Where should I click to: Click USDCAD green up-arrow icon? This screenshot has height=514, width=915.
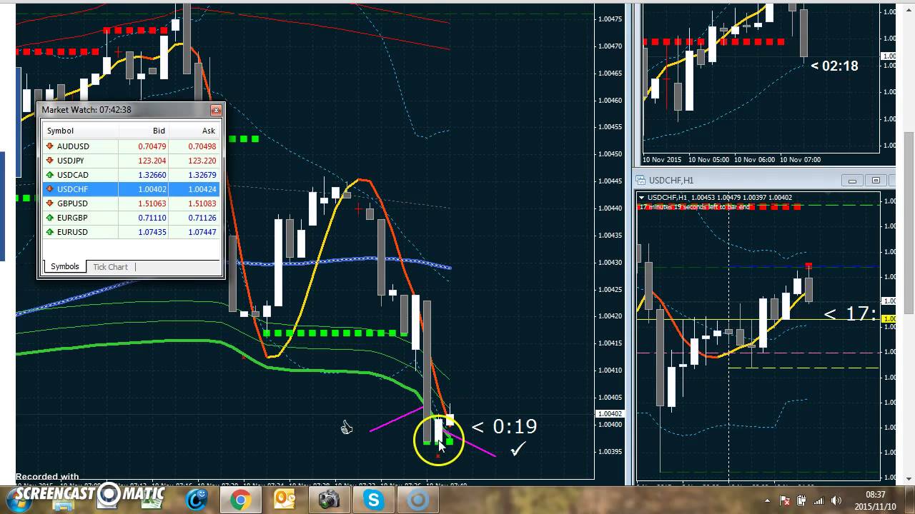pyautogui.click(x=49, y=175)
